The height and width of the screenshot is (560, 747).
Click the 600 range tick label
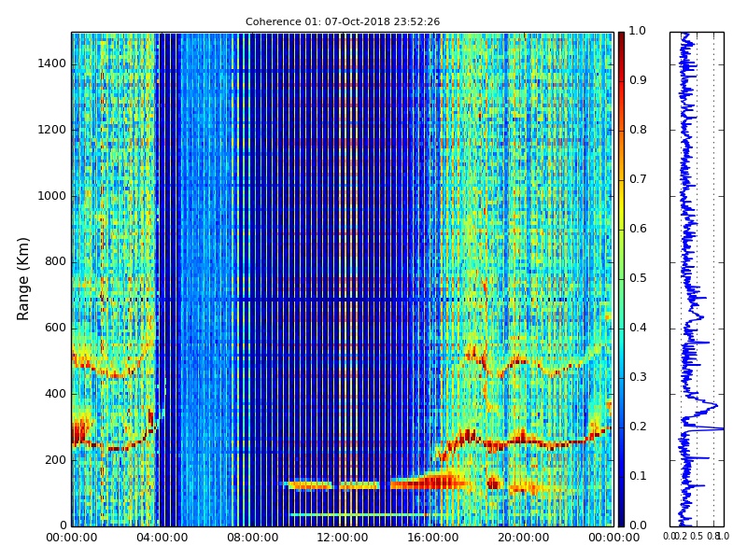coord(56,328)
